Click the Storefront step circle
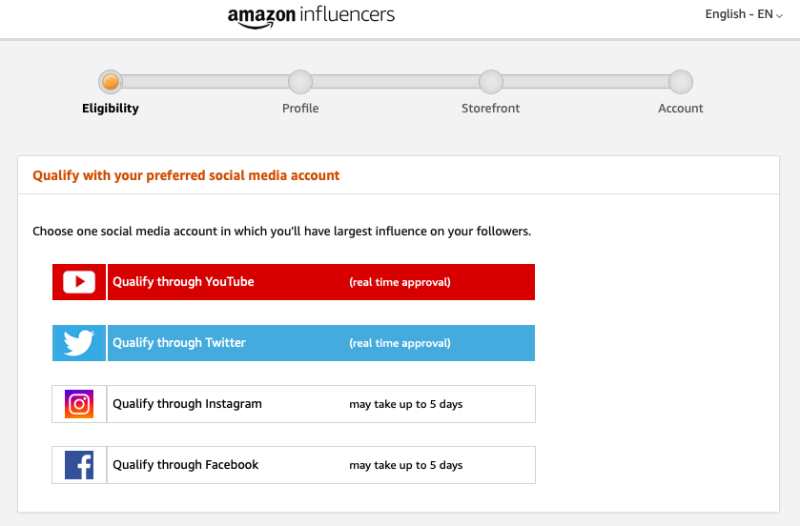Screen dimensions: 800x526 pos(490,82)
